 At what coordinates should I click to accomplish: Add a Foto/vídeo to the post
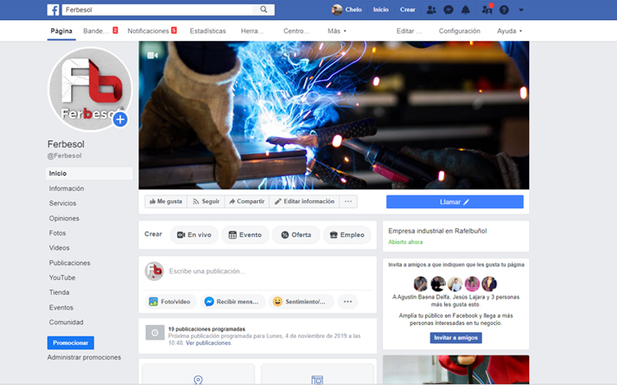(170, 302)
